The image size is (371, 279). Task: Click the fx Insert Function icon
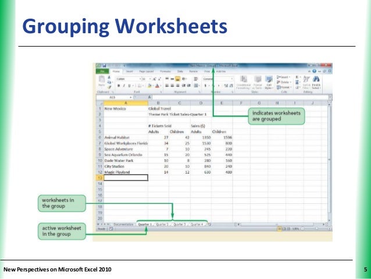149,97
